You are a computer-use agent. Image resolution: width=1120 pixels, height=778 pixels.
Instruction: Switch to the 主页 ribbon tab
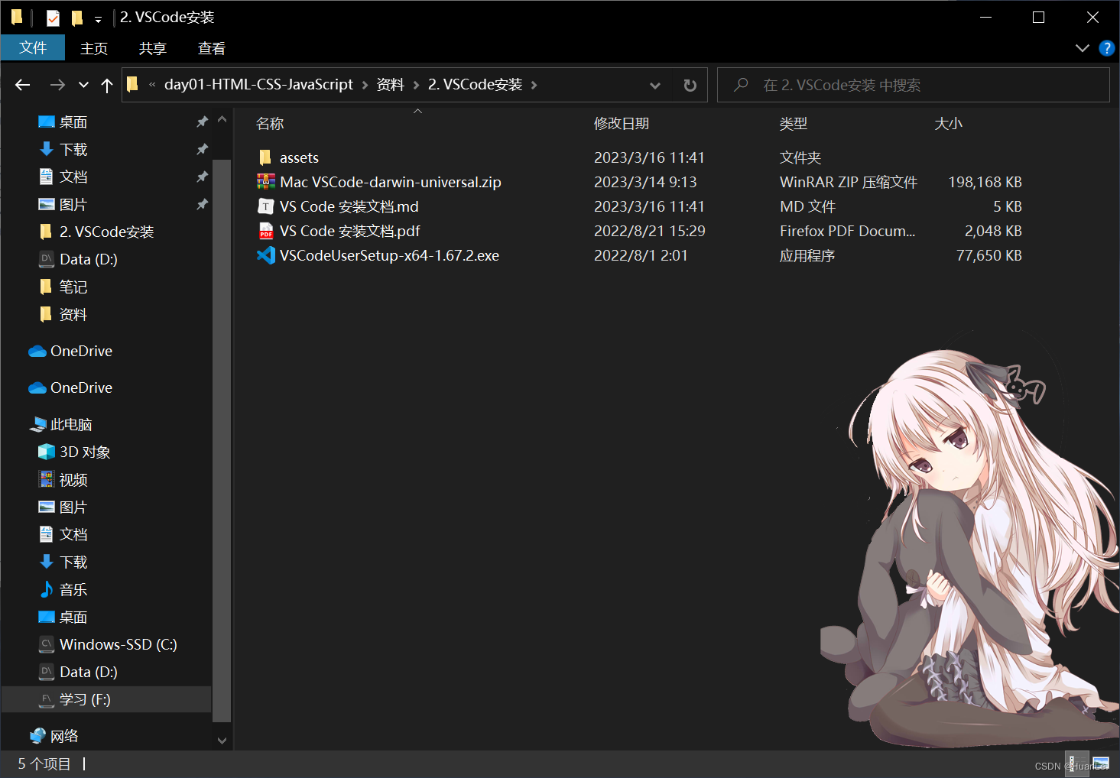[x=94, y=48]
